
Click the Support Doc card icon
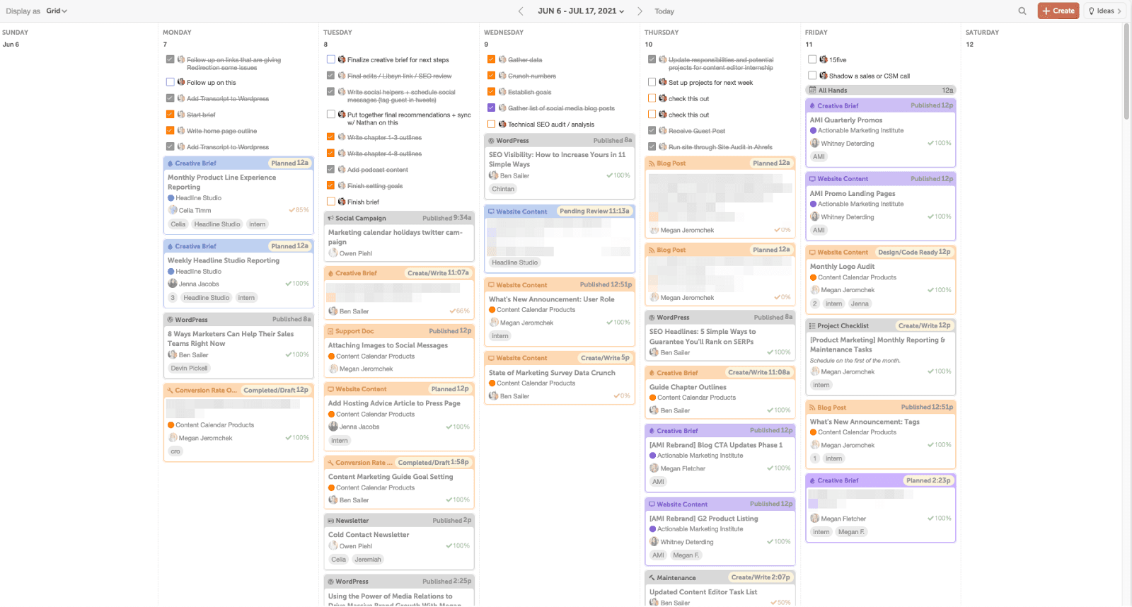tap(330, 331)
